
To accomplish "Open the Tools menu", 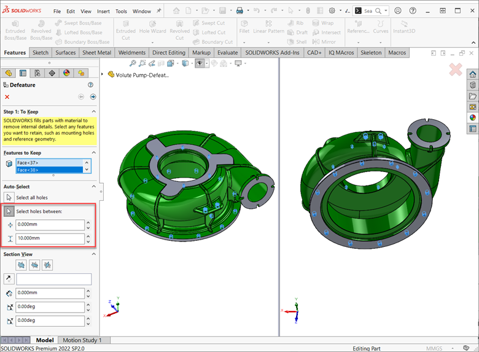I will point(121,11).
